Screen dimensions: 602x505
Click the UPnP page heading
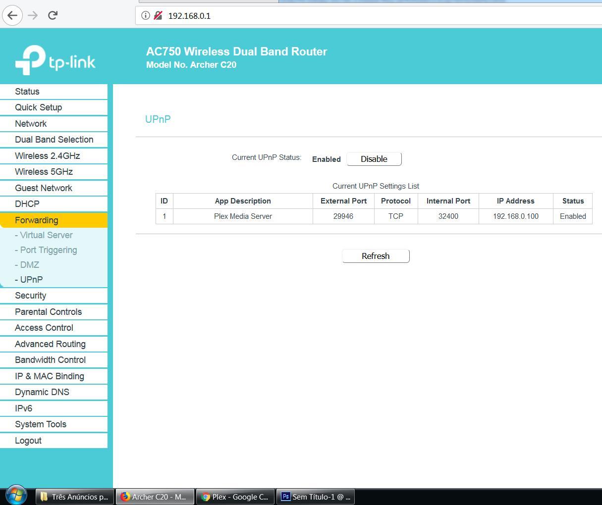[x=158, y=119]
